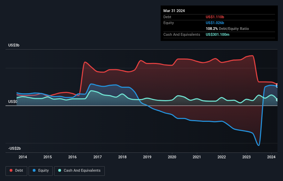This screenshot has height=181, width=283.
Task: Toggle the Debt series legend button
Action: coord(16,171)
